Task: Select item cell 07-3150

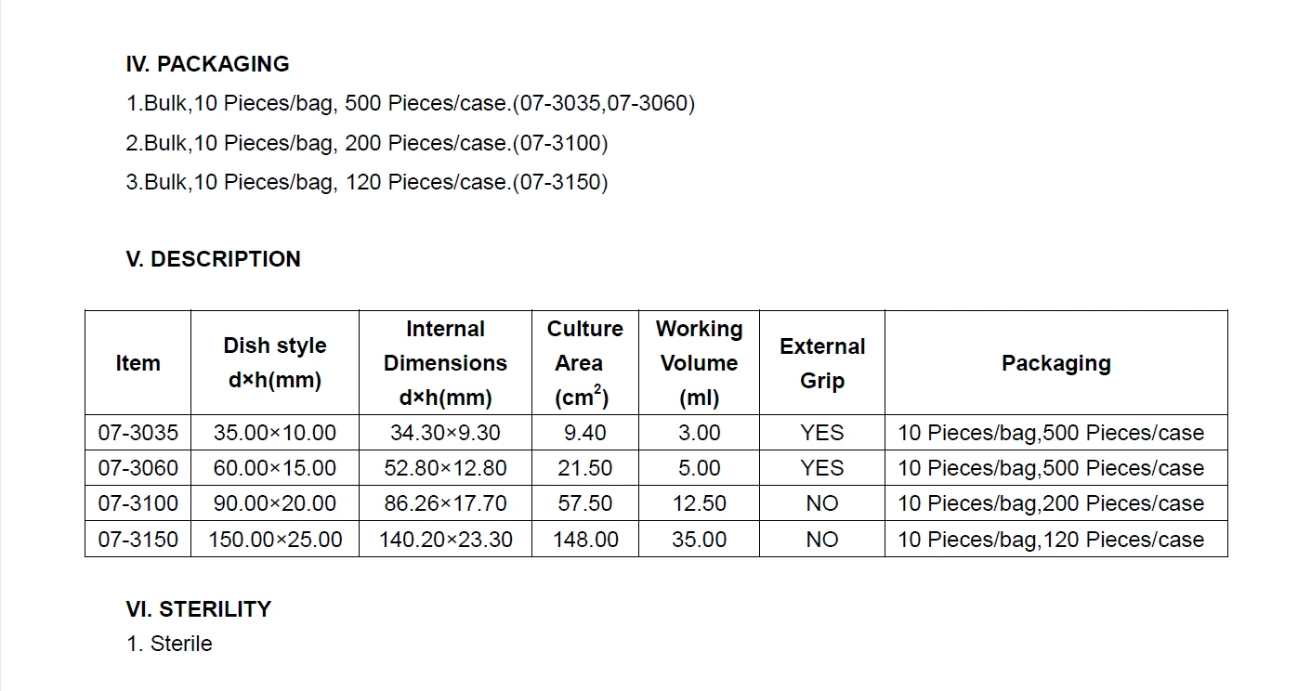Action: pos(138,540)
